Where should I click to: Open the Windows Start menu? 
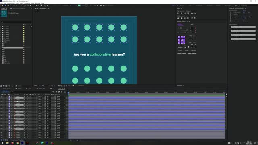[2, 143]
